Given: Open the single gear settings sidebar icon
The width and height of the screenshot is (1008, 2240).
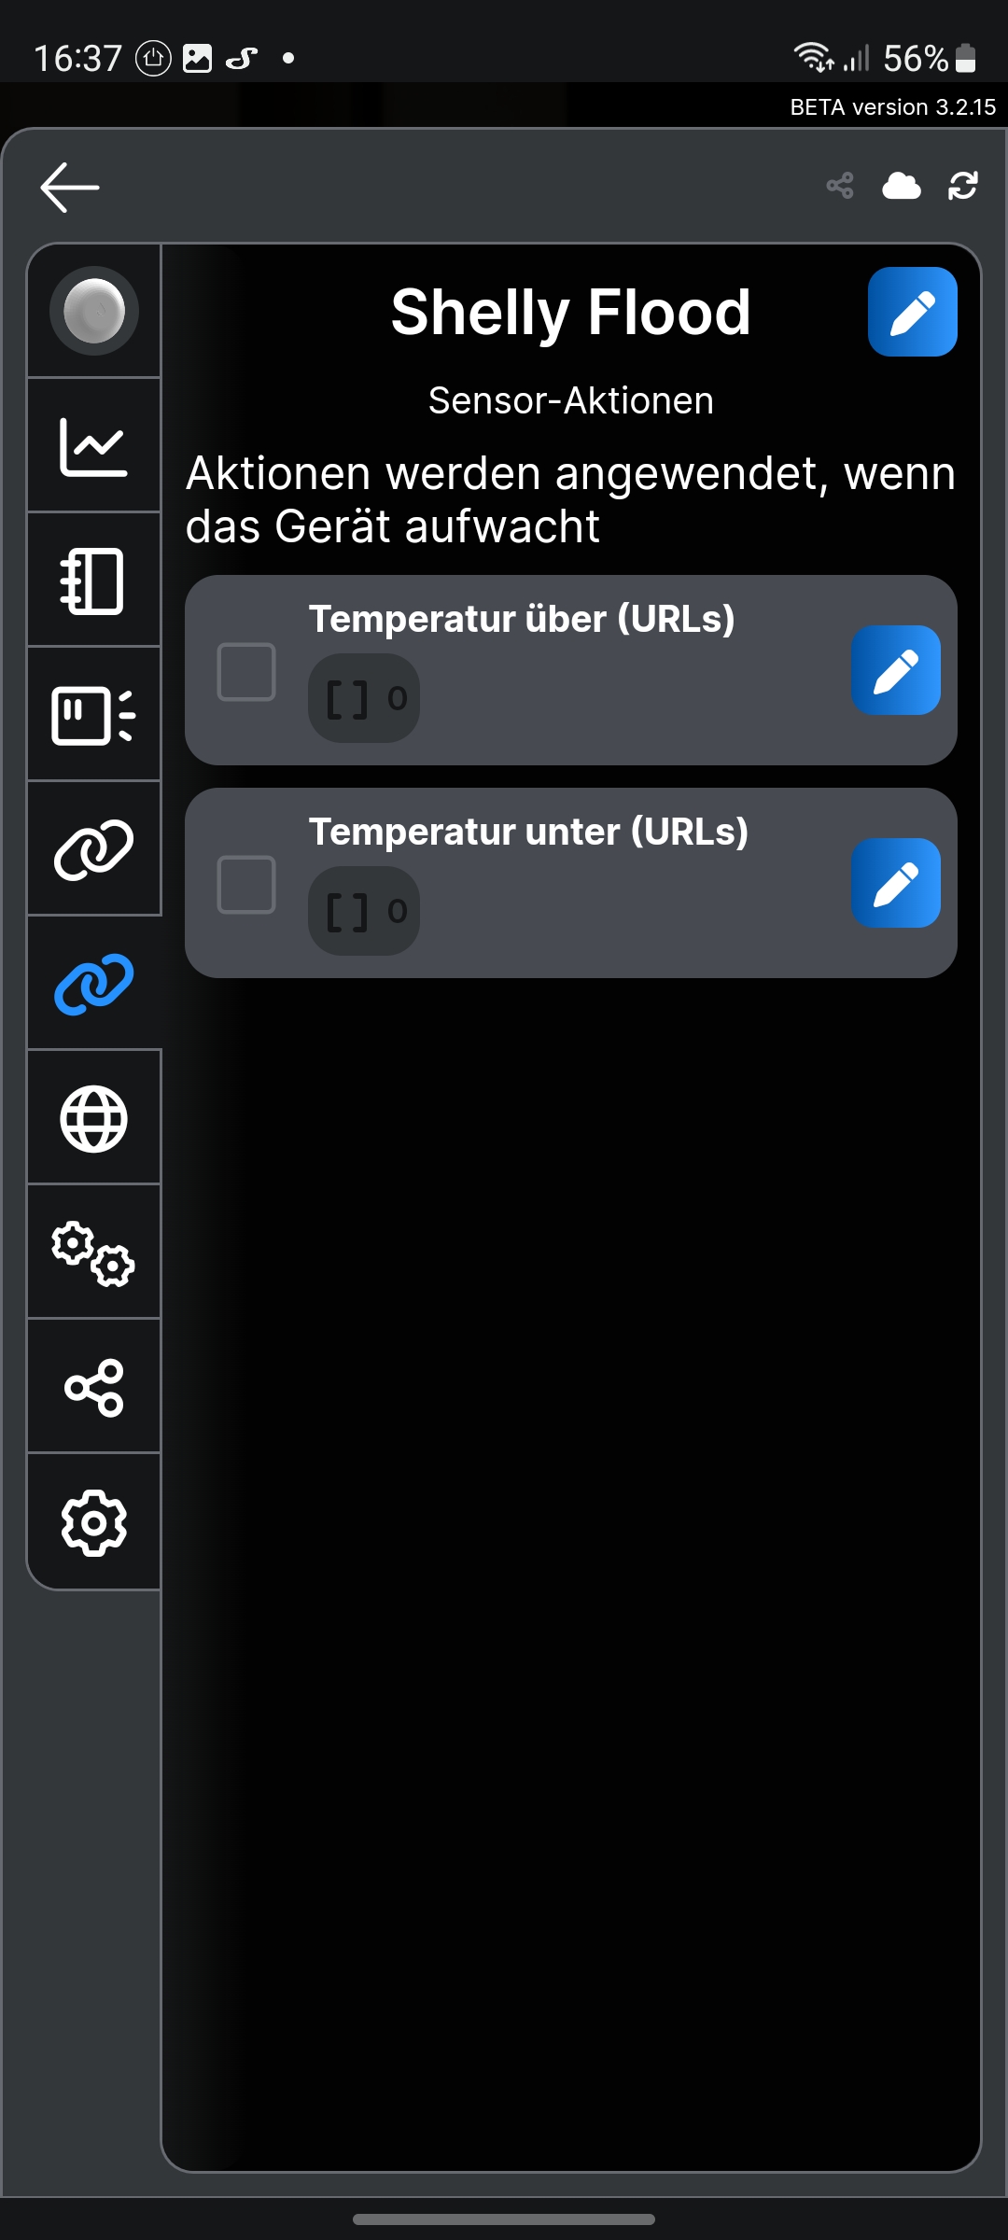Looking at the screenshot, I should (x=93, y=1522).
